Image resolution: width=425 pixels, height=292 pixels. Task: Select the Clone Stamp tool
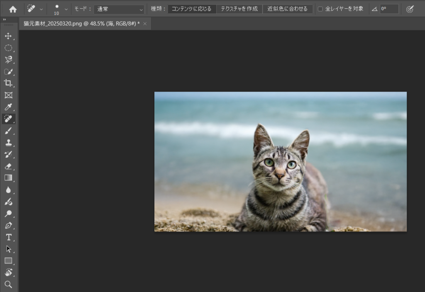[x=8, y=143]
